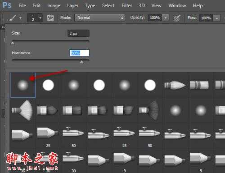Screen dimensions: 225x173
Task: Open the 3D menu
Action: pyautogui.click(x=142, y=5)
